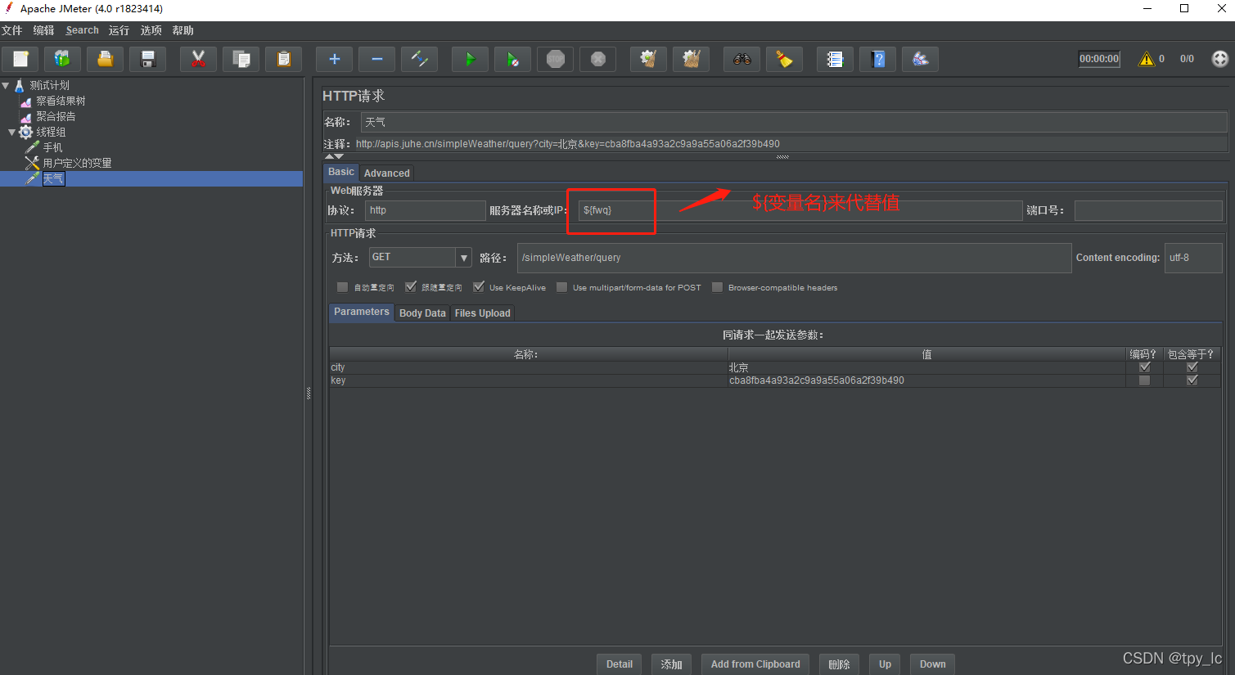
Task: Open the 编辑 menu
Action: 43,30
